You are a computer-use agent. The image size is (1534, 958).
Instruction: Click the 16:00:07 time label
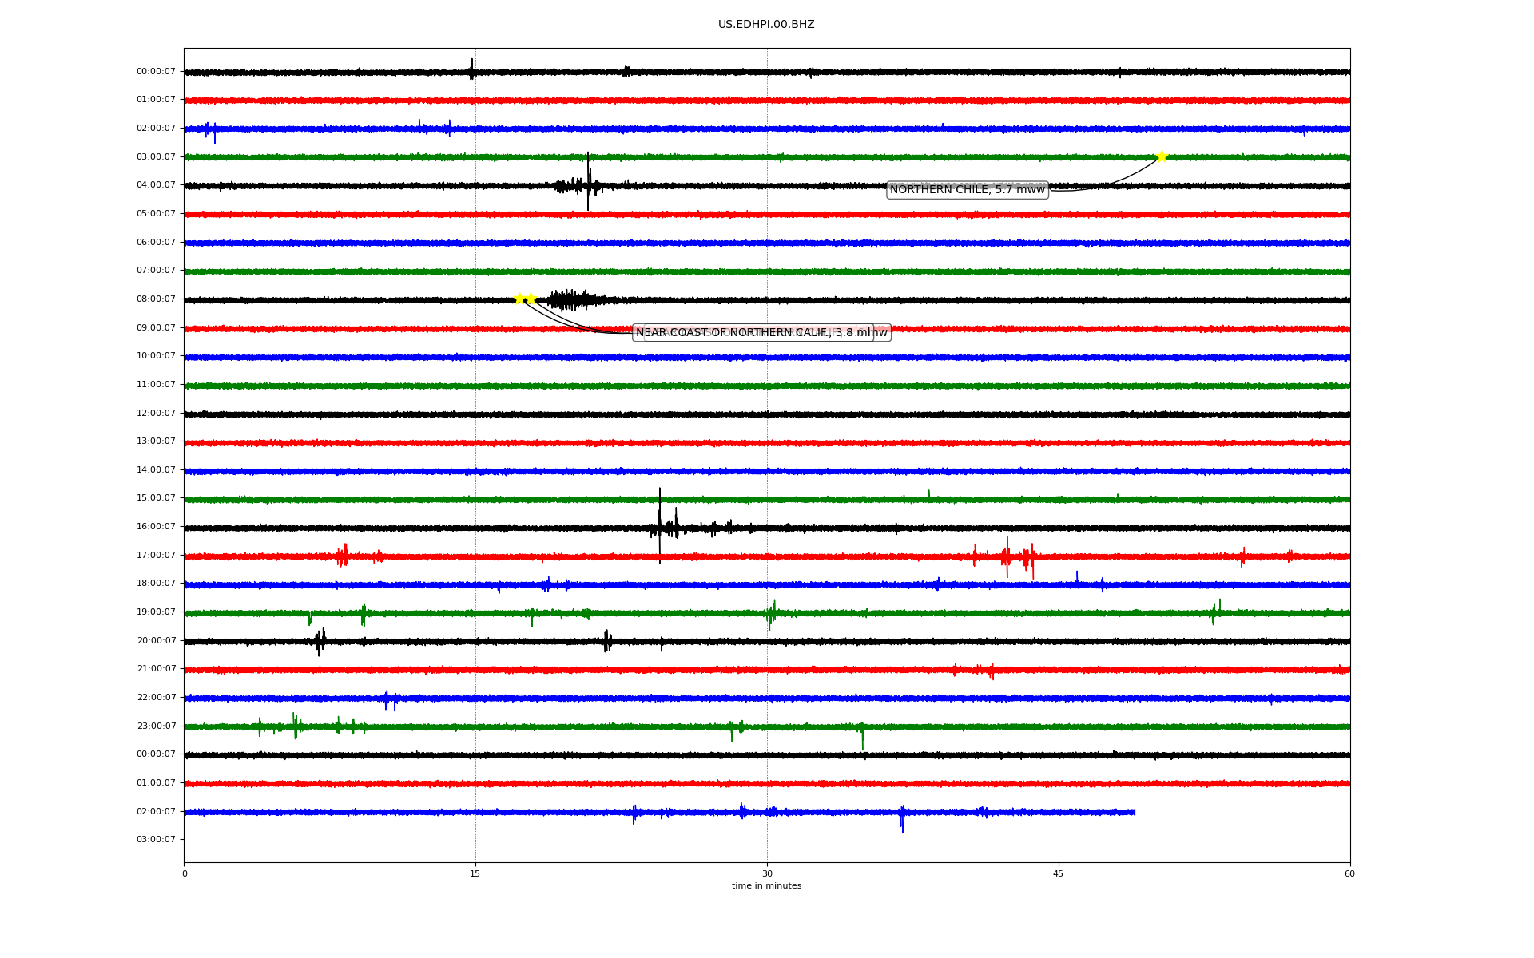point(156,527)
